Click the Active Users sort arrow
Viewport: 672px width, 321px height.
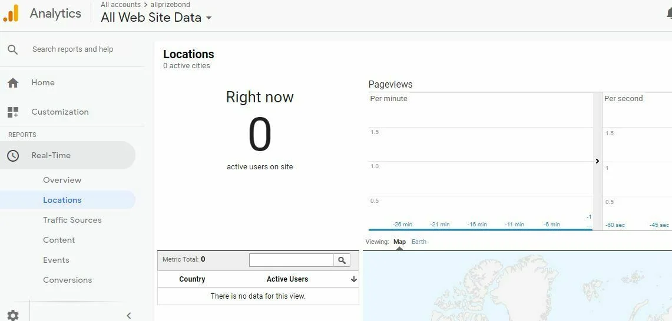[x=354, y=279]
